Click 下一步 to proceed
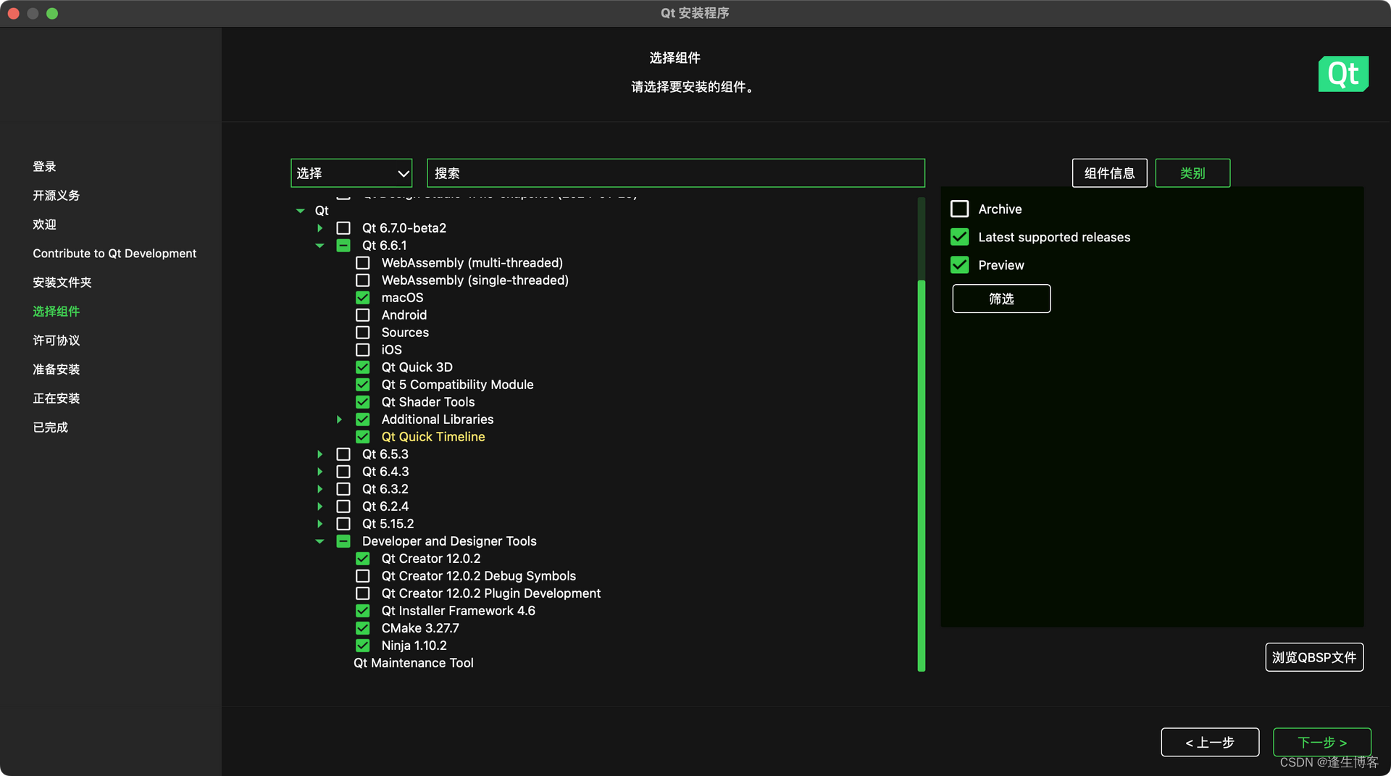This screenshot has width=1391, height=776. pos(1321,742)
